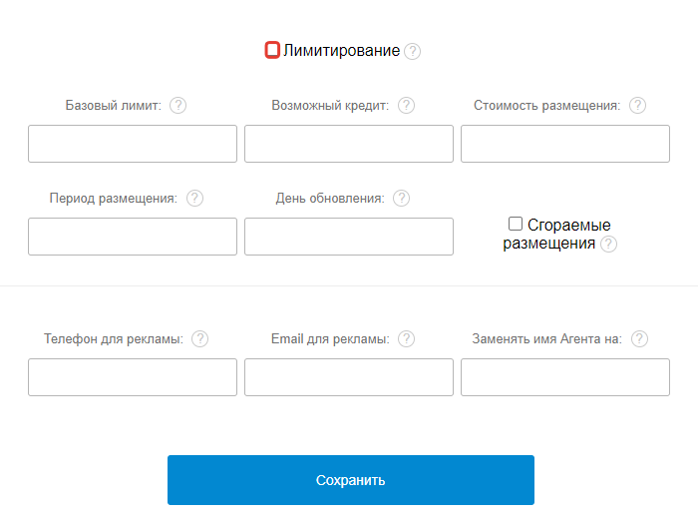Click the Телефон для рекламы field
Viewport: 698px width, 526px height.
pyautogui.click(x=133, y=377)
